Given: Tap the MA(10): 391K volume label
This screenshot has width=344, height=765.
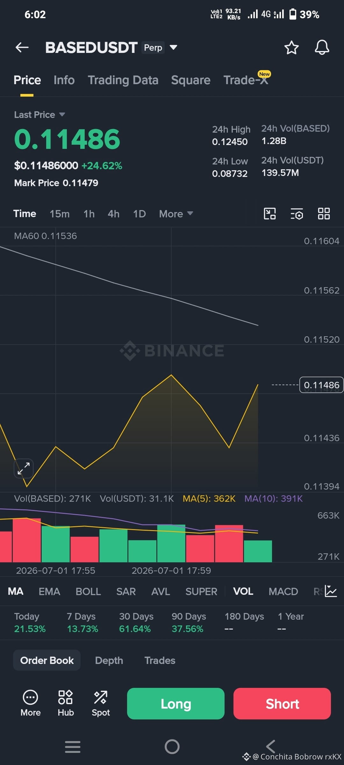Looking at the screenshot, I should click(x=273, y=499).
